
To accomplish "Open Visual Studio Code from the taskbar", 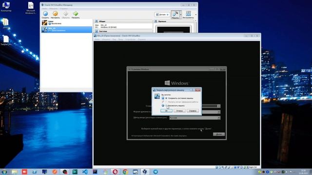I will pyautogui.click(x=85, y=172).
